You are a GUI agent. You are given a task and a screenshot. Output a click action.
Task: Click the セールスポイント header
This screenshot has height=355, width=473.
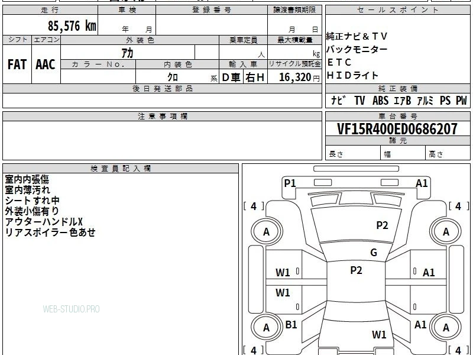coord(397,10)
